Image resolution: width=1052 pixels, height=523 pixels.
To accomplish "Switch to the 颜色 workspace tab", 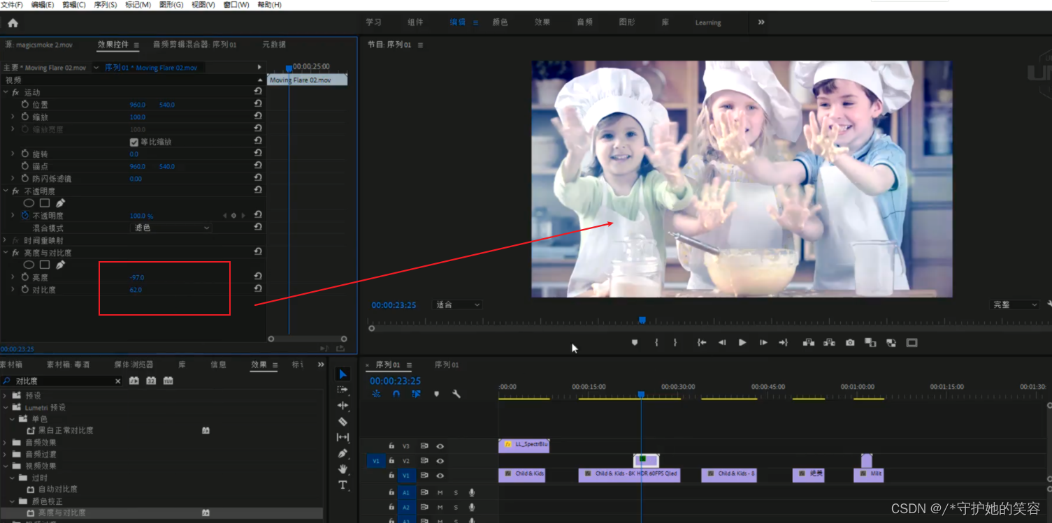I will point(500,22).
